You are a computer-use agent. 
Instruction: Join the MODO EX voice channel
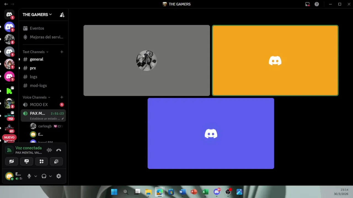pos(43,105)
